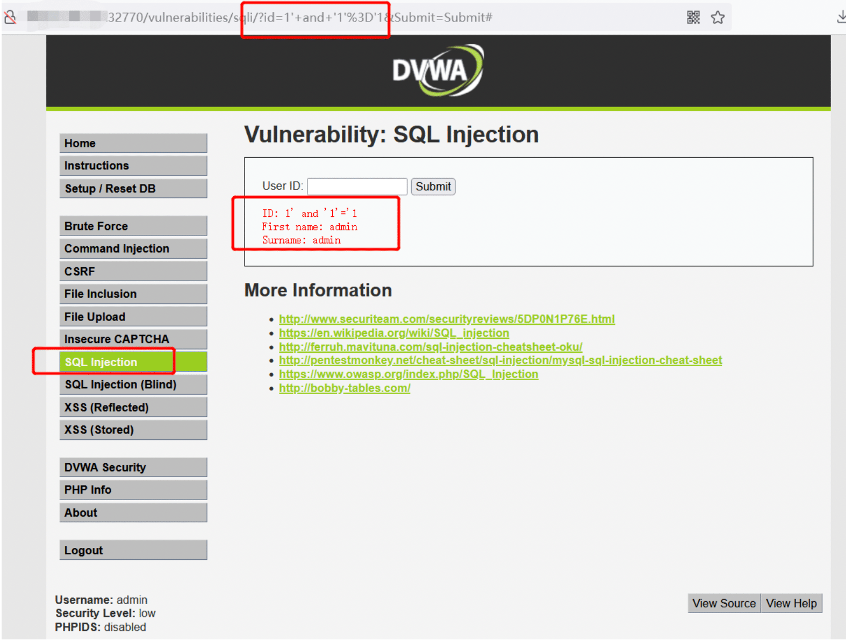Viewport: 846px width, 641px height.
Task: Click the Logout menu item
Action: 133,550
